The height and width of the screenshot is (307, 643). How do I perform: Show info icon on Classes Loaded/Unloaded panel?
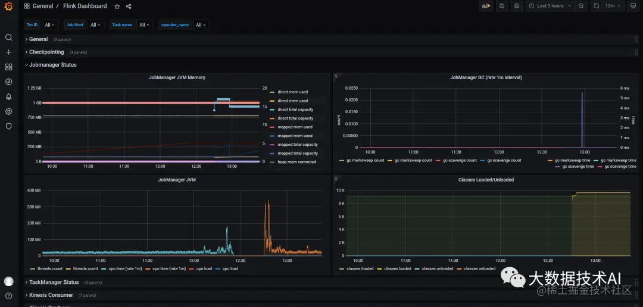[x=336, y=178]
